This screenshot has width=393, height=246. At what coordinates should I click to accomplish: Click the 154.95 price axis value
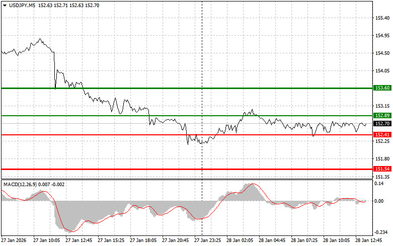pos(382,36)
